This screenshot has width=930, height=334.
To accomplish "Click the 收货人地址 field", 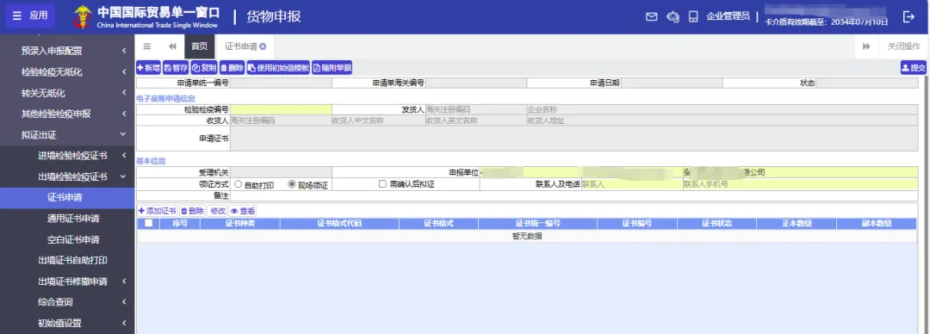I will [x=722, y=121].
